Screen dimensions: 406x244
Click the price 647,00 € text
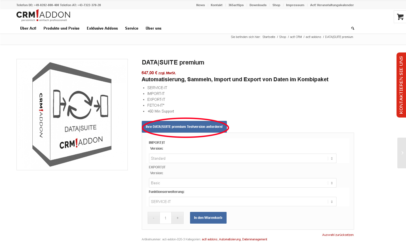[x=149, y=73]
